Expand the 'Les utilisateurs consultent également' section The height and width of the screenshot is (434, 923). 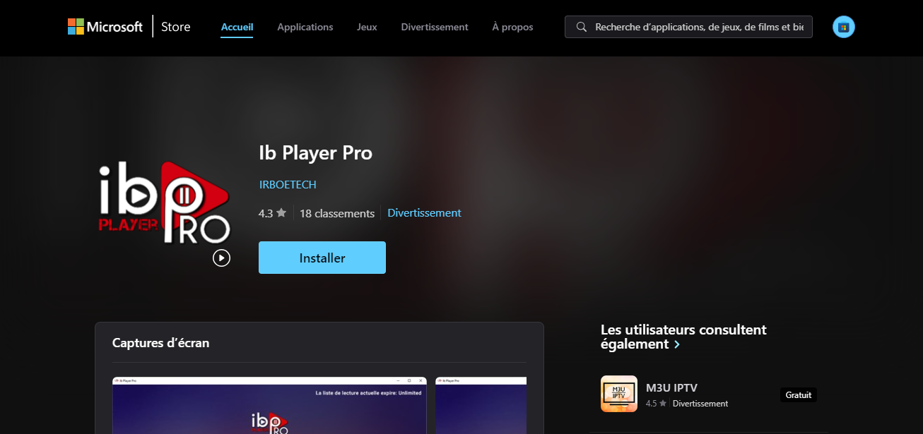point(676,344)
